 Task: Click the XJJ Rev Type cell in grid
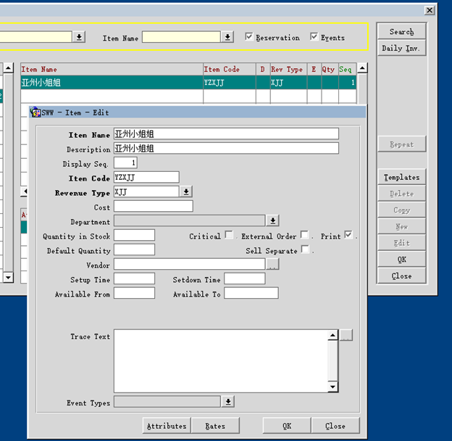288,83
